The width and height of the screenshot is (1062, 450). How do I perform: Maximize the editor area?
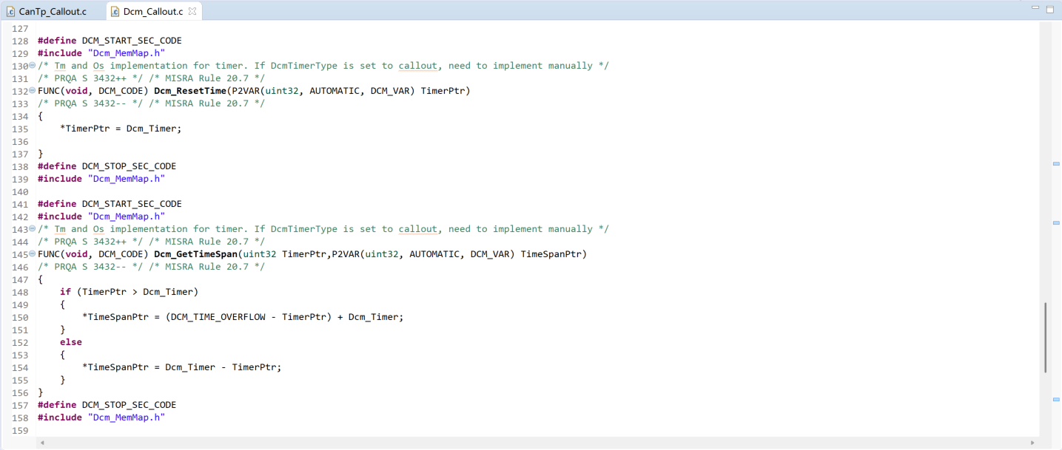1050,10
